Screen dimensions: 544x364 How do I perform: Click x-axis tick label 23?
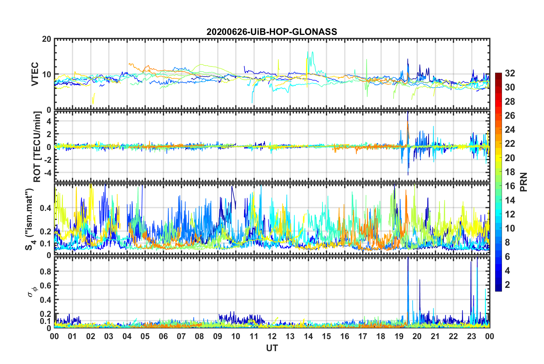(x=472, y=336)
